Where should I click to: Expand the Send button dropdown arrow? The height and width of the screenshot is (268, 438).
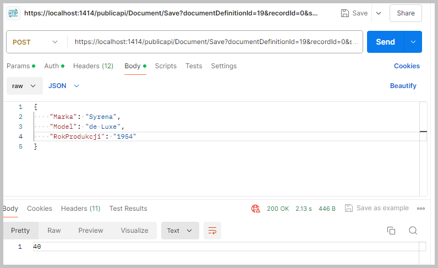click(x=413, y=42)
